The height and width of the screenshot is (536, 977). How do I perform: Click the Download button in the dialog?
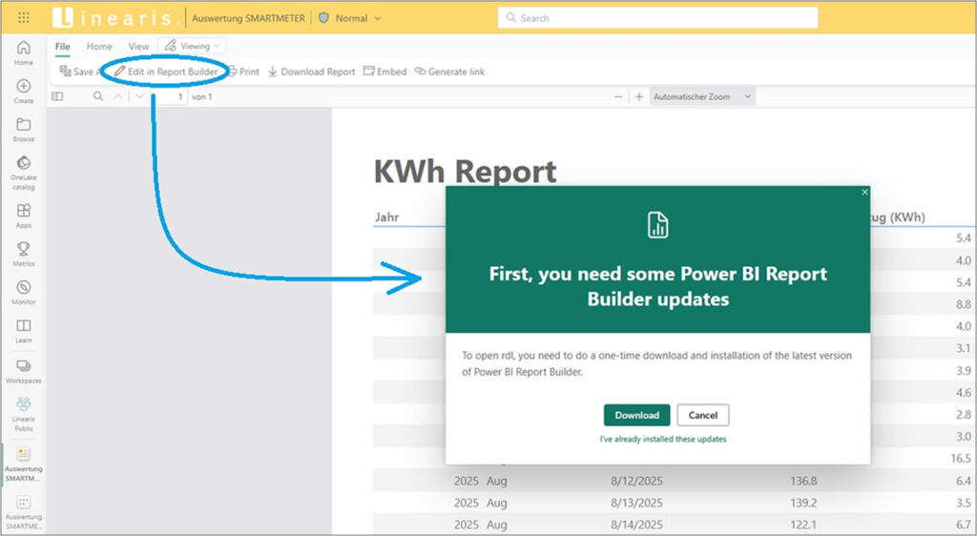(636, 415)
